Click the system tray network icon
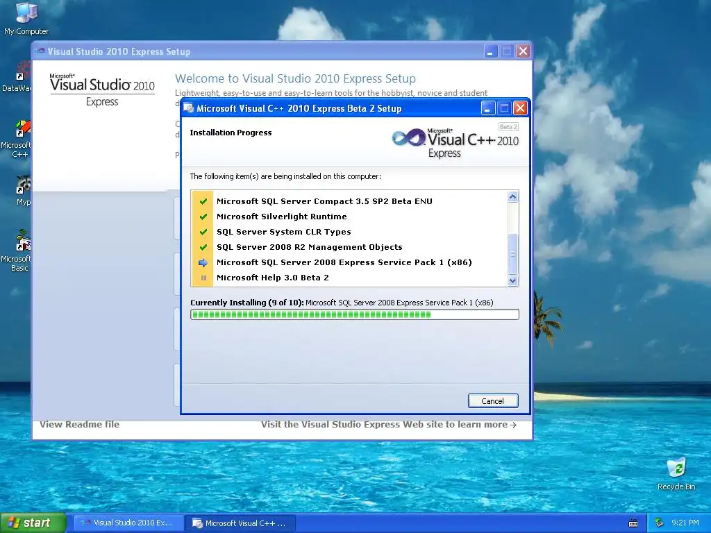The width and height of the screenshot is (711, 533). tap(659, 523)
